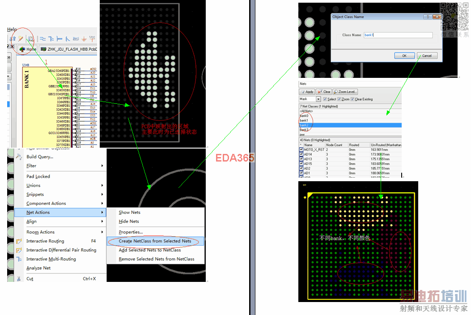Choose Create NetClass from Selected Nets
471x315 pixels.
(x=155, y=241)
